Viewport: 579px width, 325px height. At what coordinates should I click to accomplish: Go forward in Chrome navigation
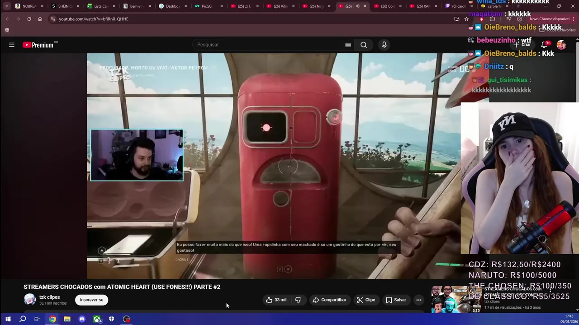pos(18,19)
